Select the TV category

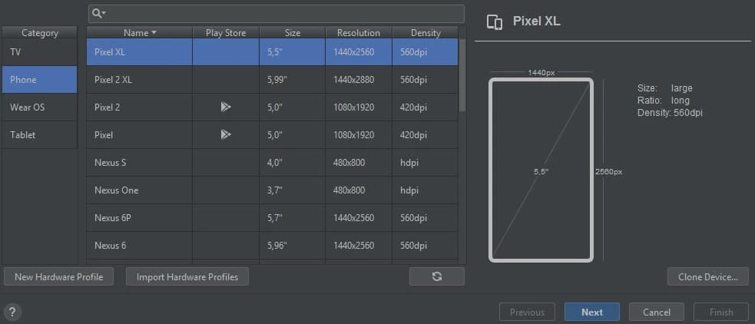coord(39,52)
